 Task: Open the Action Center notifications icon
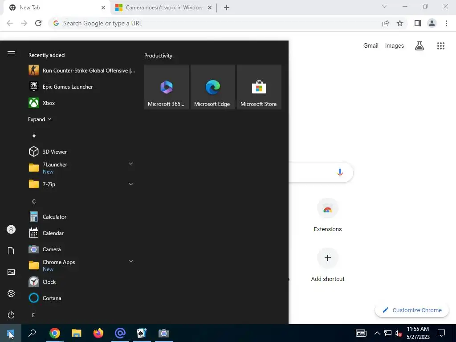coord(441,333)
